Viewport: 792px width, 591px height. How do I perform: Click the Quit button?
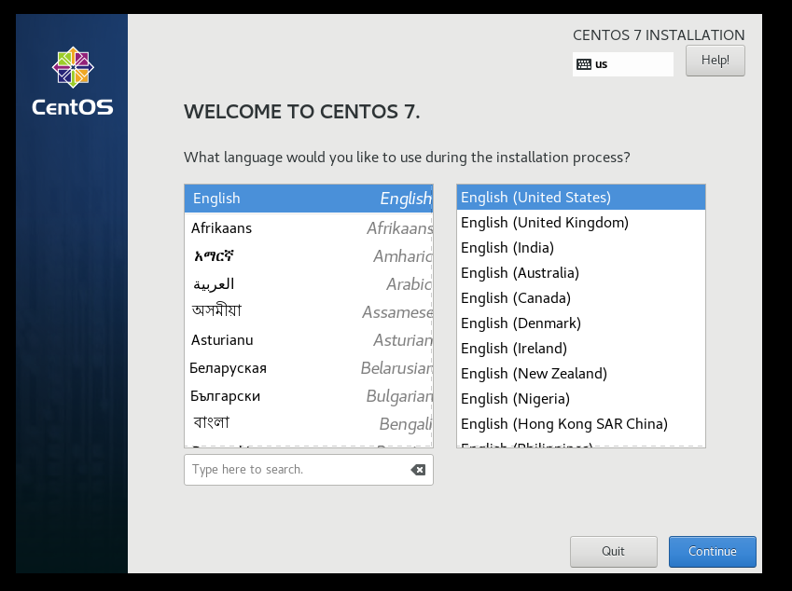click(614, 551)
